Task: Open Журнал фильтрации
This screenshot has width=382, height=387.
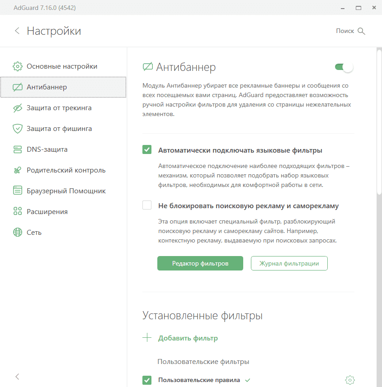Action: (x=289, y=263)
